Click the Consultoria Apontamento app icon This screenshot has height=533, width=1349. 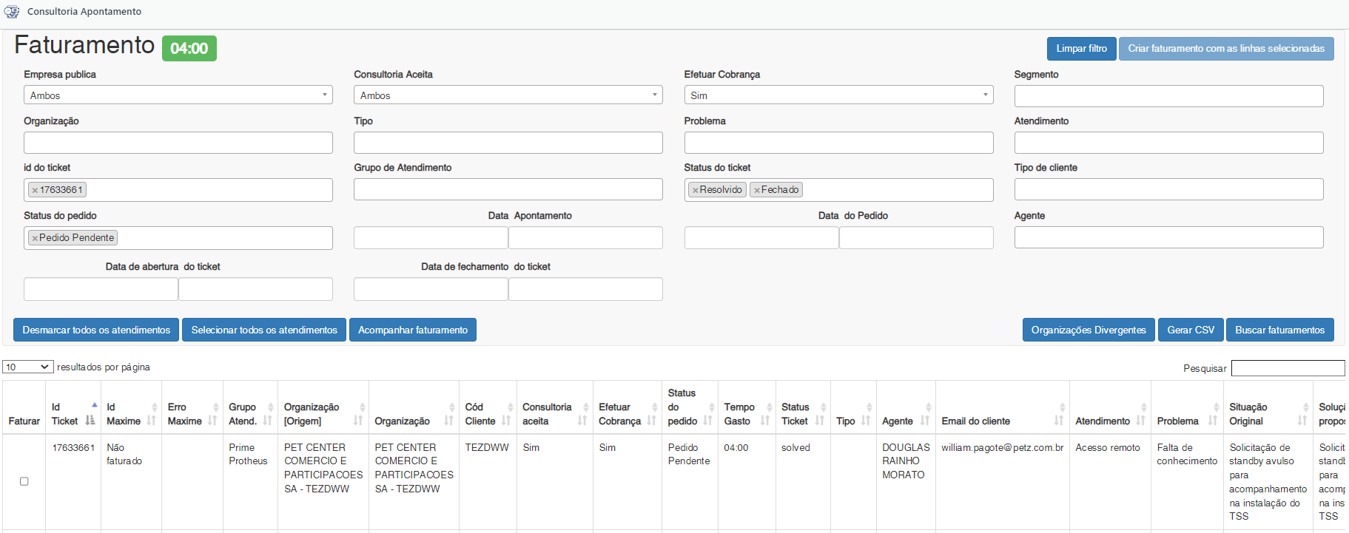12,12
